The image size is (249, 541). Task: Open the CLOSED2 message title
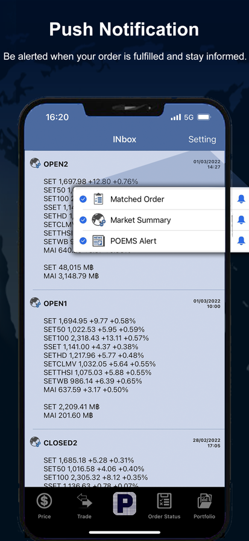(x=60, y=443)
